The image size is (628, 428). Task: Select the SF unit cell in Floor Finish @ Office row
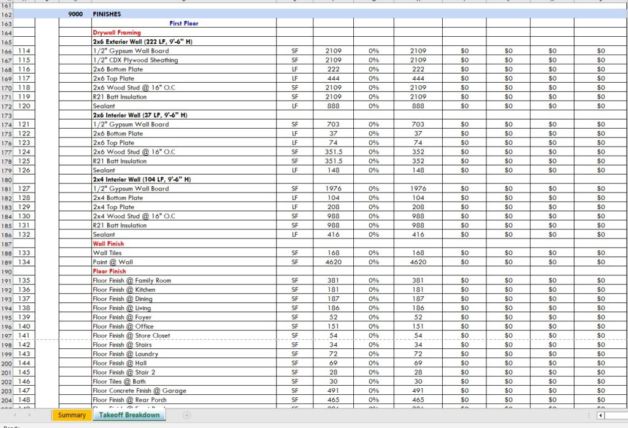pyautogui.click(x=295, y=326)
